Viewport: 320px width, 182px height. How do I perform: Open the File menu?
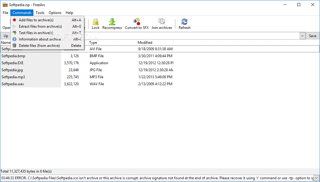click(x=5, y=13)
